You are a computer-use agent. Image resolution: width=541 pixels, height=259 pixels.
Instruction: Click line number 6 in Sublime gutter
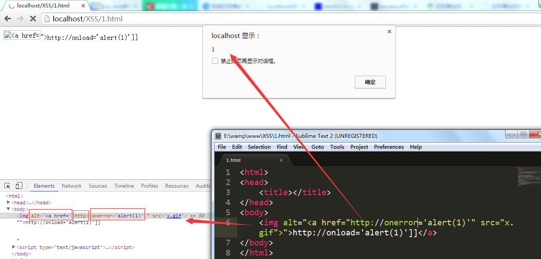pyautogui.click(x=228, y=222)
